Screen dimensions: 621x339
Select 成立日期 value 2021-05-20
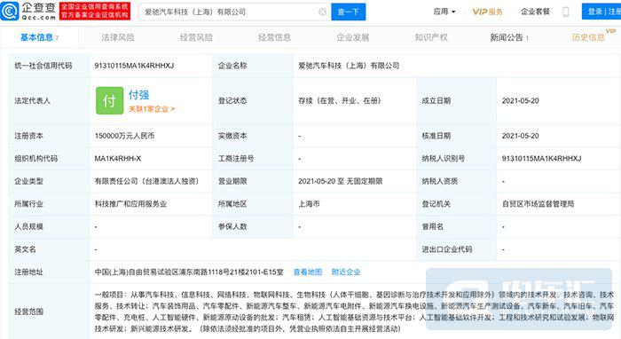coord(521,101)
